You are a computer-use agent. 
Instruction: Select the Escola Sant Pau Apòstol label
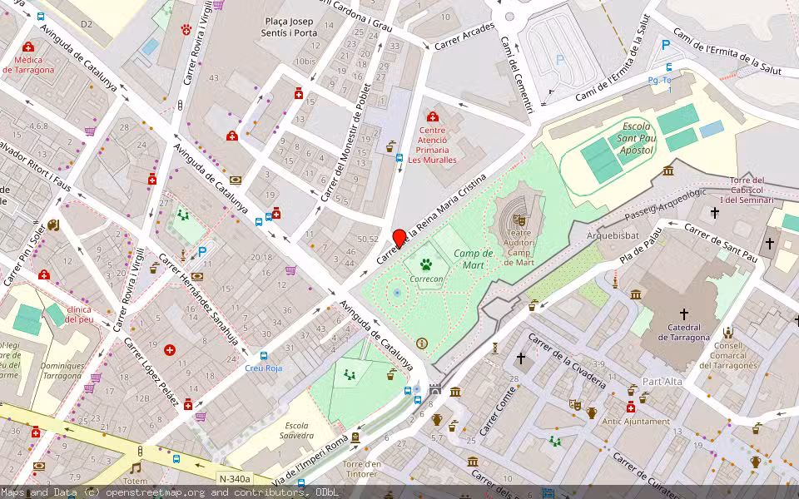(x=637, y=138)
